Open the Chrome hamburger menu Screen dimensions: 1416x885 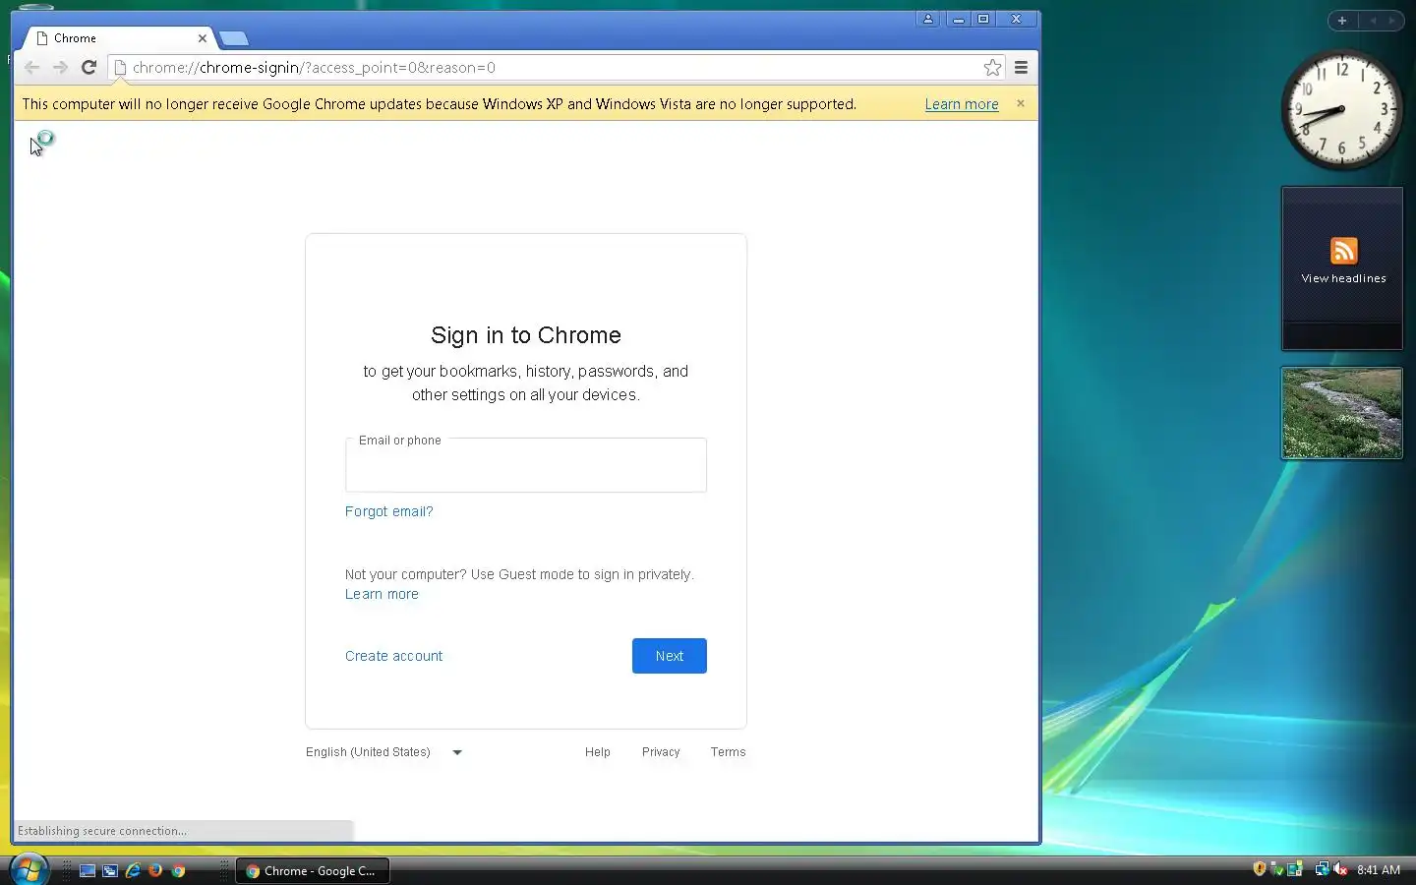pyautogui.click(x=1021, y=67)
